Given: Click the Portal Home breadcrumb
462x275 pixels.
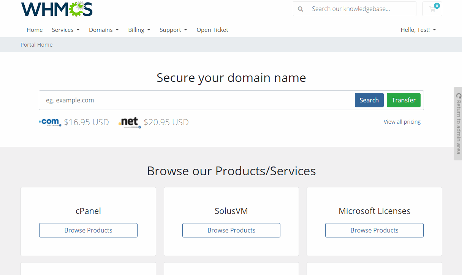Looking at the screenshot, I should (36, 45).
